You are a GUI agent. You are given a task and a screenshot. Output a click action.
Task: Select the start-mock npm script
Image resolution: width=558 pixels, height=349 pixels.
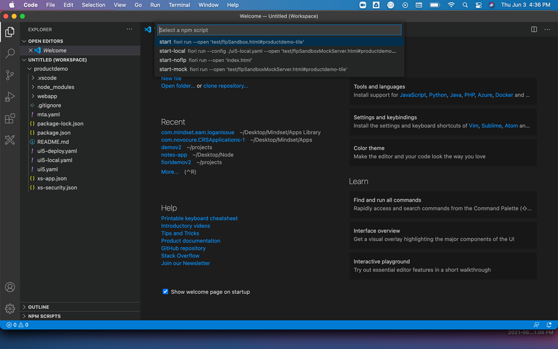click(x=280, y=69)
